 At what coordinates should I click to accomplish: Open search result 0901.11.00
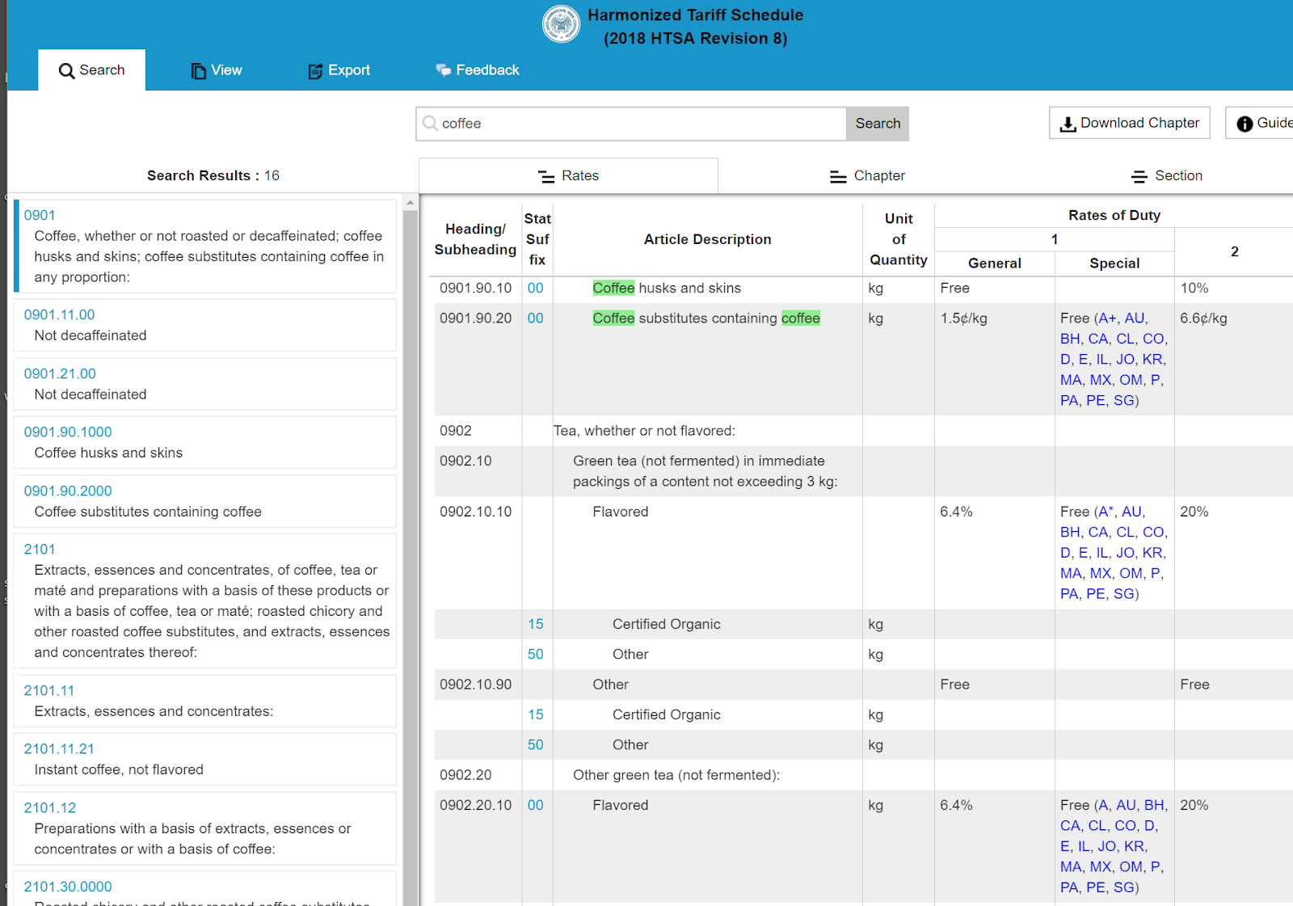(59, 314)
